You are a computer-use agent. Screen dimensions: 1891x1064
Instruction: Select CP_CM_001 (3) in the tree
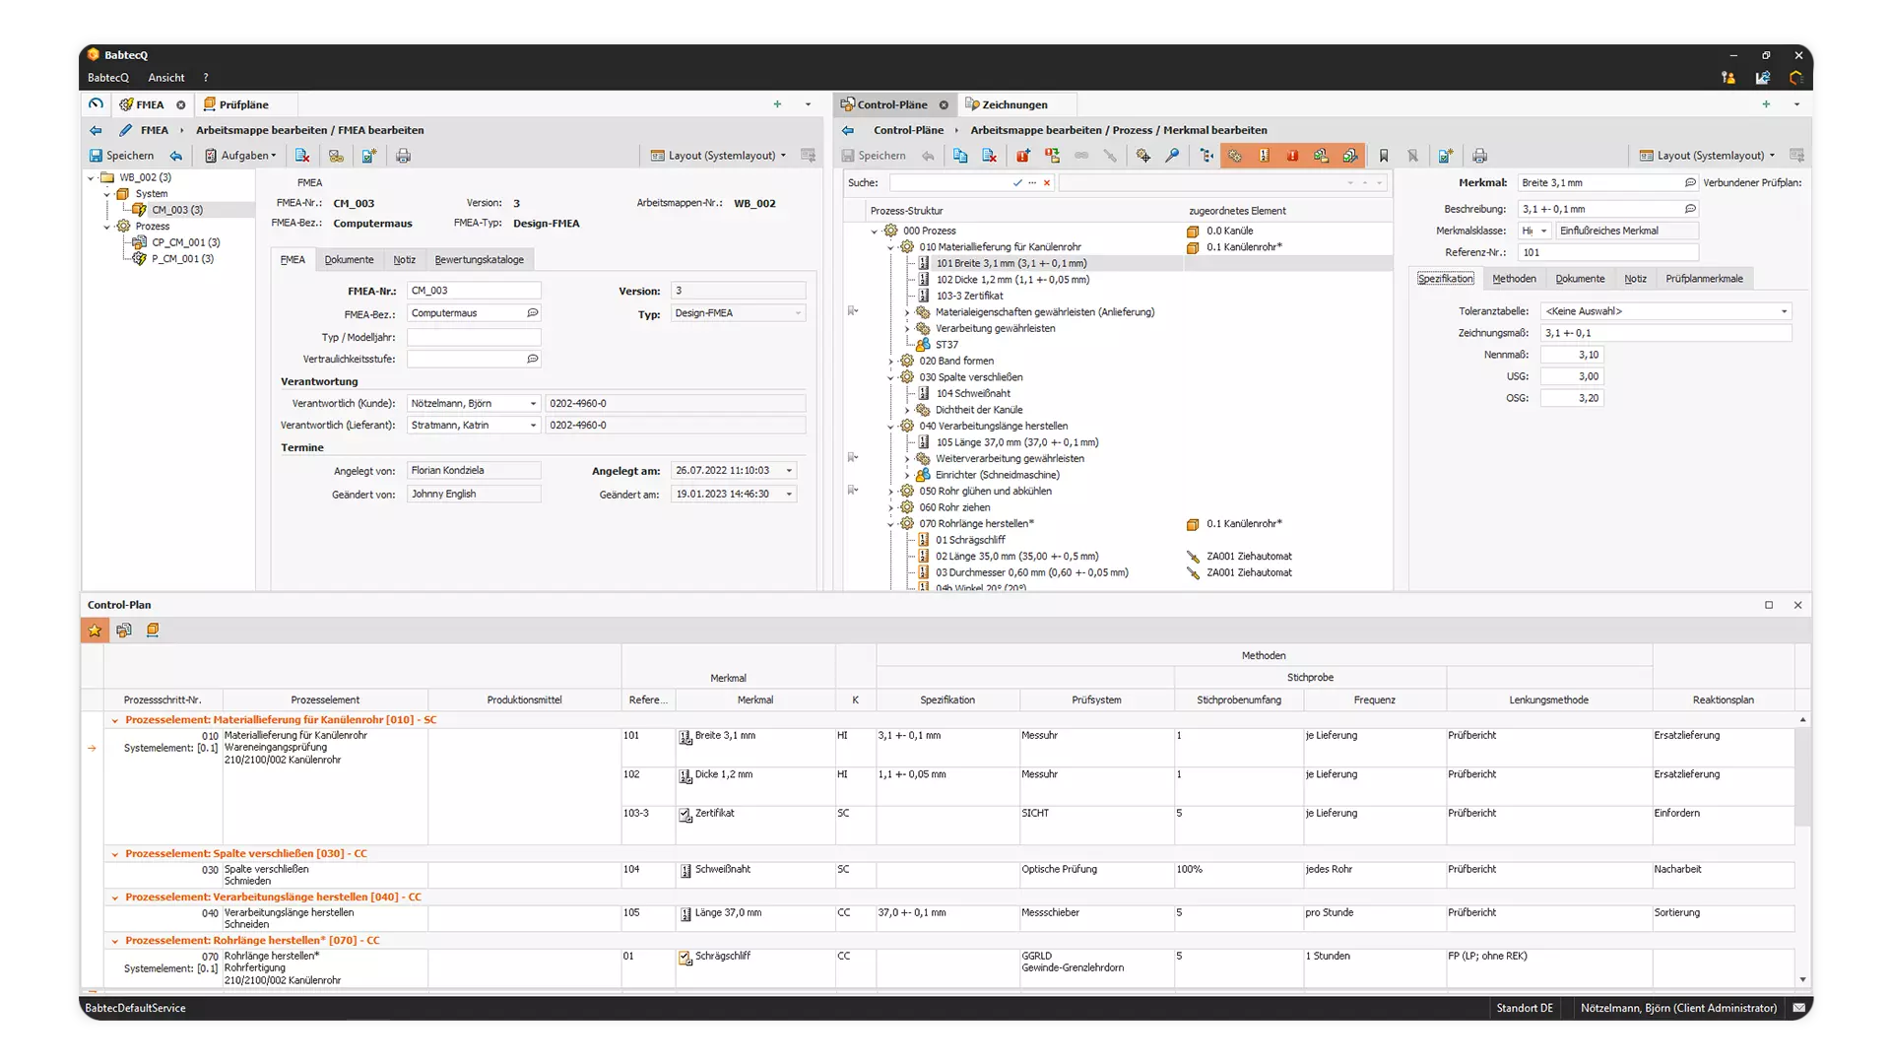pos(186,242)
